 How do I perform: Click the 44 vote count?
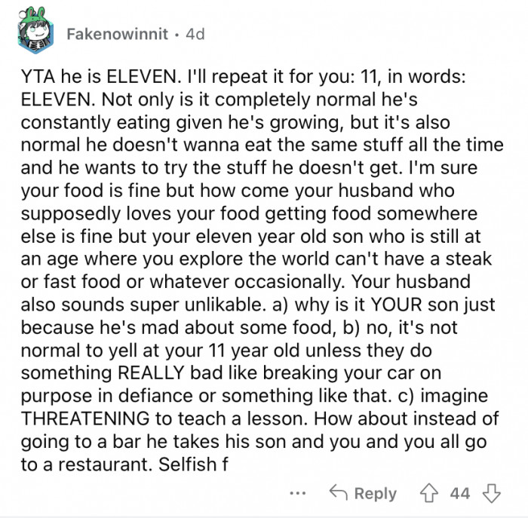[x=459, y=493]
